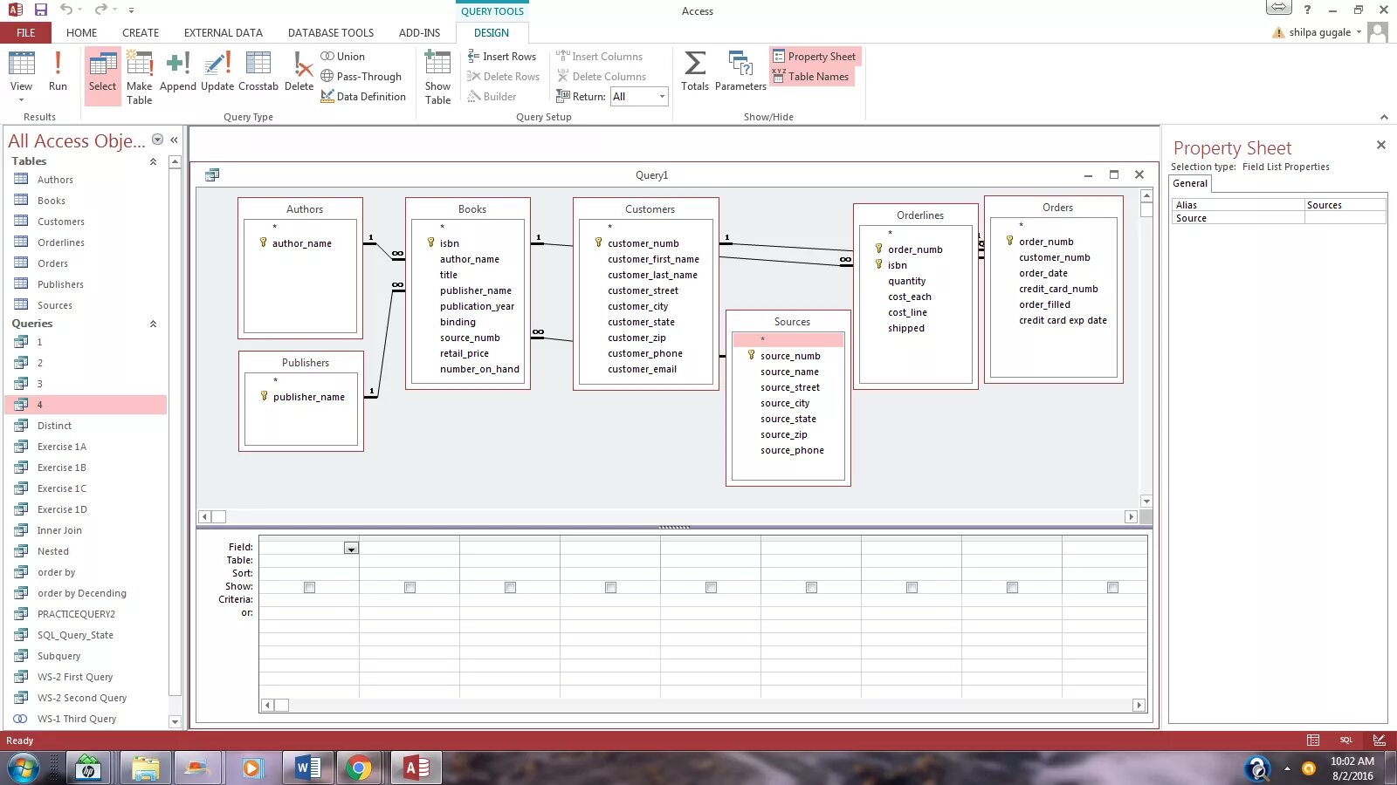Screen dimensions: 1397x785
Task: Switch to SQL view from status bar
Action: [1346, 740]
